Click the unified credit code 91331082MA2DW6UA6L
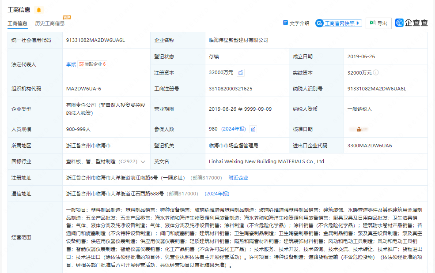 tap(95, 40)
